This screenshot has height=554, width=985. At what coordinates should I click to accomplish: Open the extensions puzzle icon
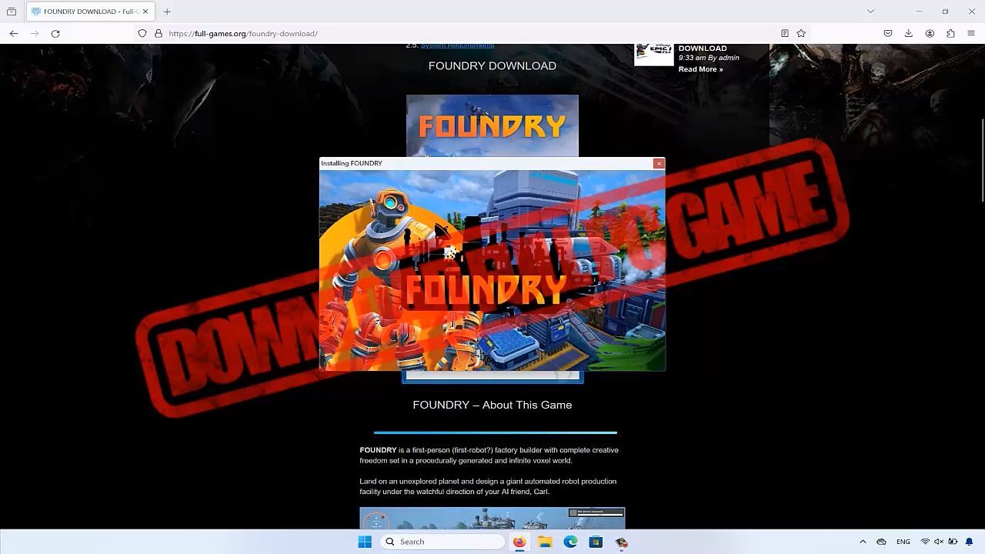[950, 34]
